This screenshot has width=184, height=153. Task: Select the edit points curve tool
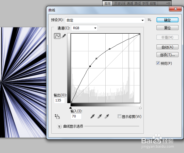pos(57,36)
